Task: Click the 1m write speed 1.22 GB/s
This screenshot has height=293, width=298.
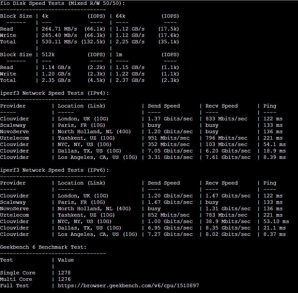Action: click(x=130, y=74)
